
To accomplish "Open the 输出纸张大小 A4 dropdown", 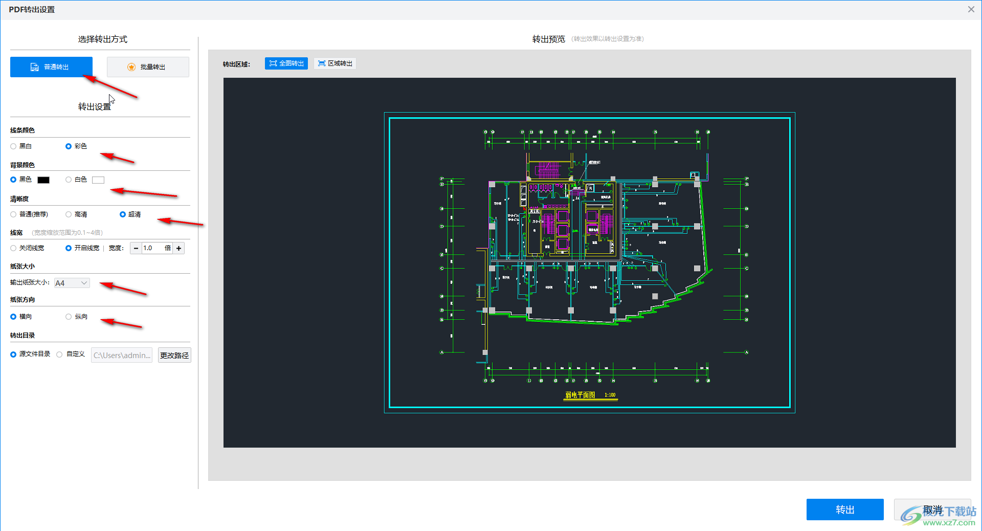I will coord(72,283).
